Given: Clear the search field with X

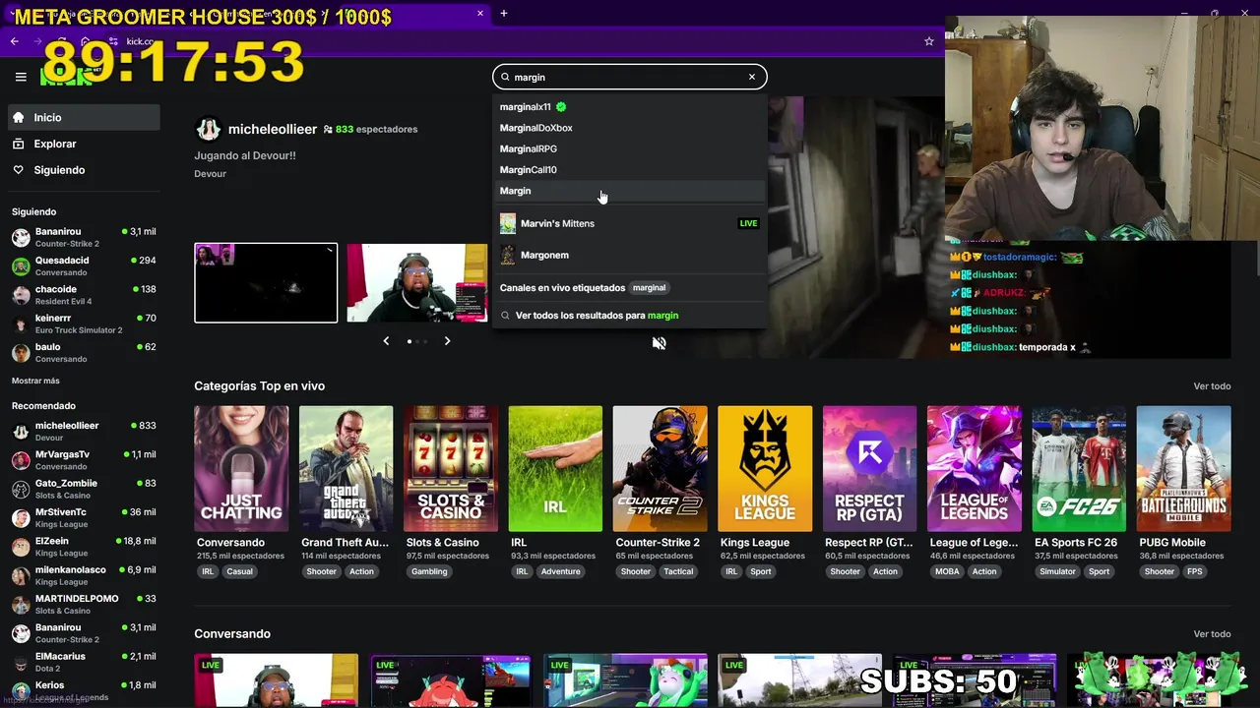Looking at the screenshot, I should tap(752, 77).
